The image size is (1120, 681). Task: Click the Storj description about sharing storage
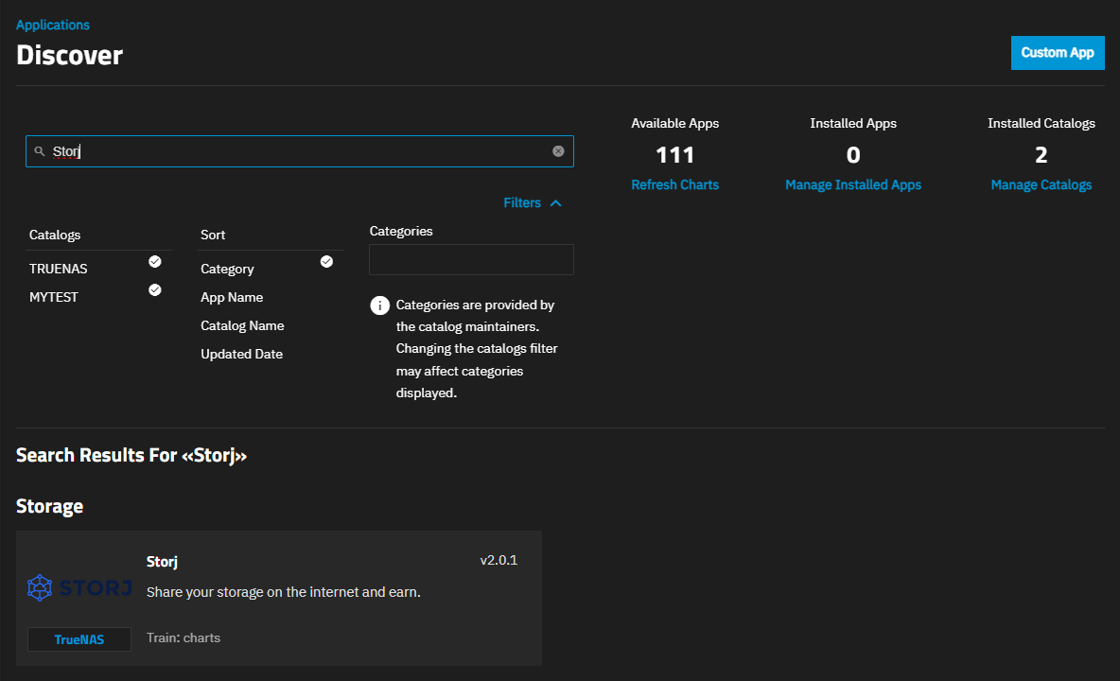coord(284,592)
